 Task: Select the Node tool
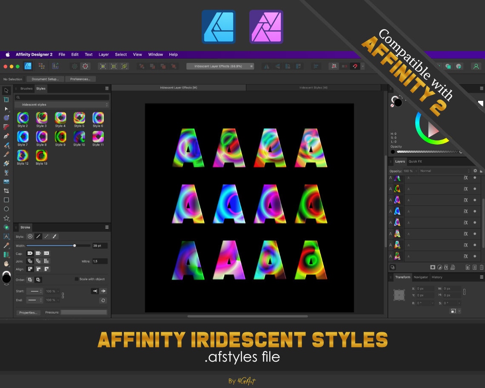6,108
